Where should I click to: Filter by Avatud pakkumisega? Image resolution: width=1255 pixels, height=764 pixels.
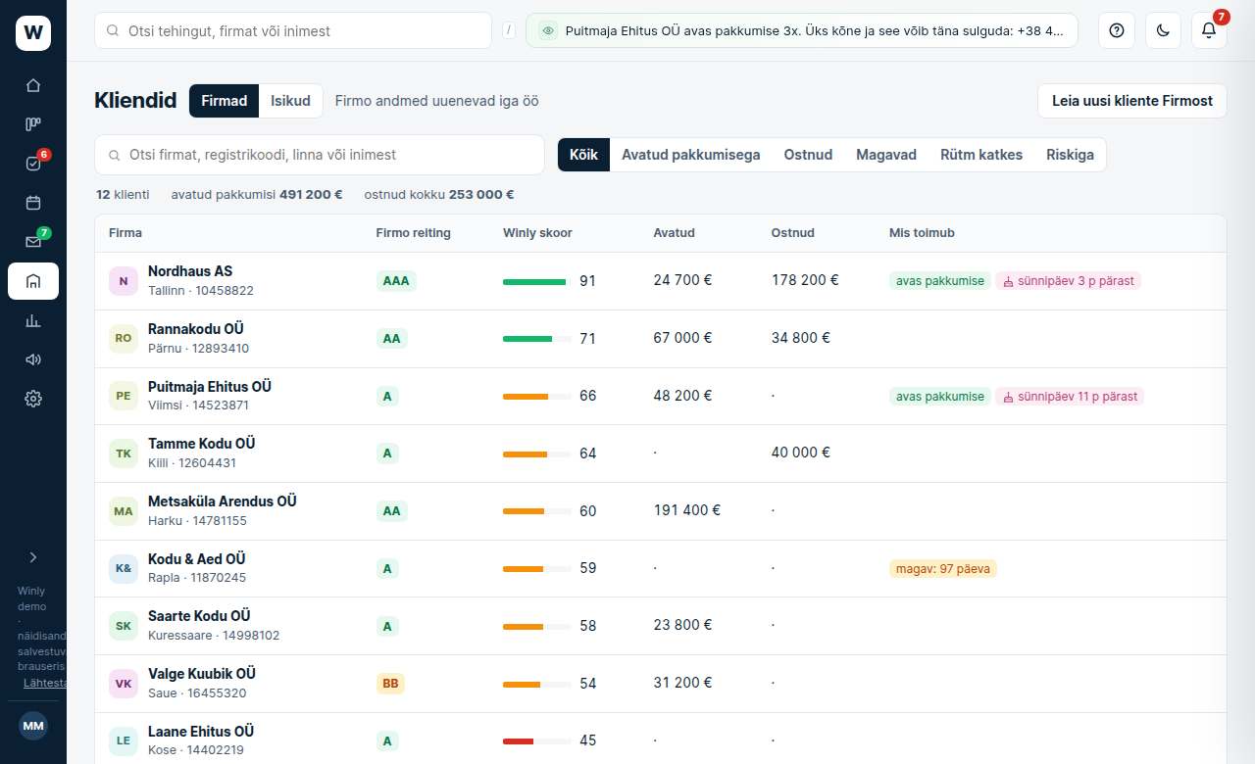click(x=690, y=155)
